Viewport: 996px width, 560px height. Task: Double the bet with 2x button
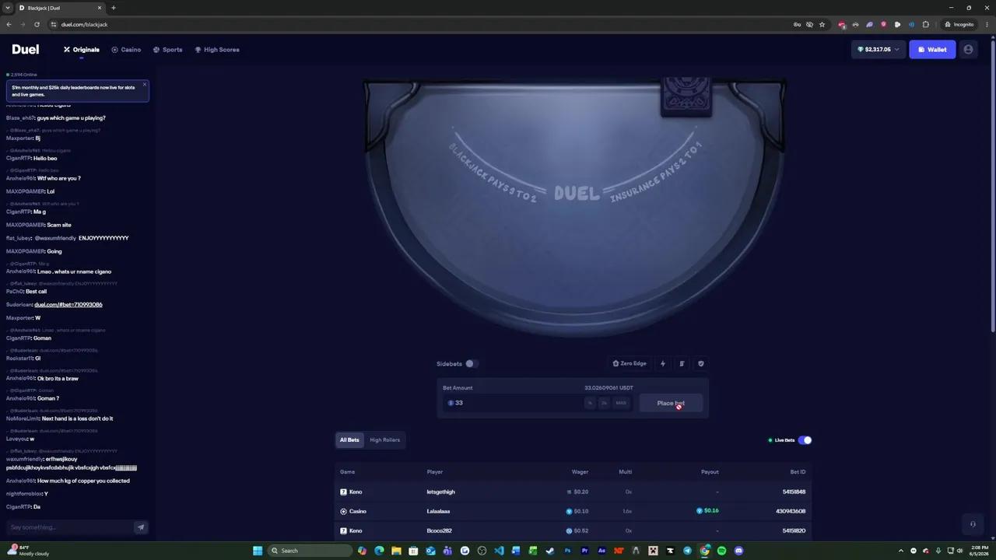tap(604, 403)
